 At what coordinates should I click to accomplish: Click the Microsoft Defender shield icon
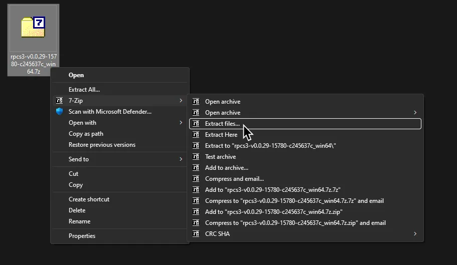click(59, 111)
